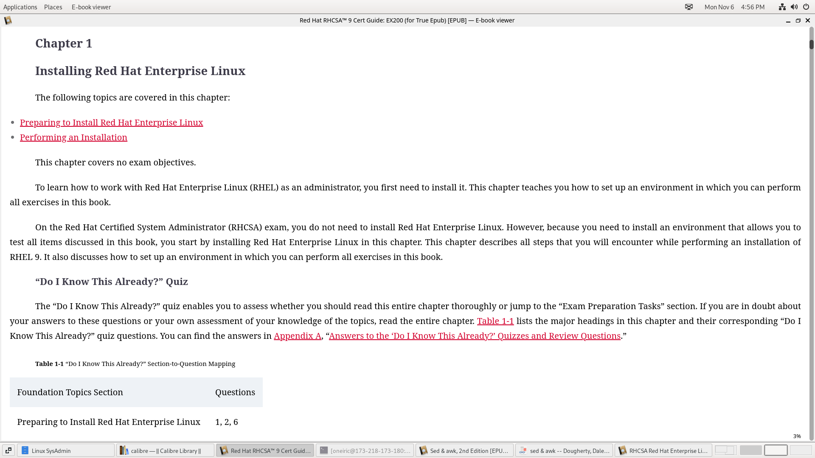The height and width of the screenshot is (458, 815).
Task: Open the Places menu
Action: (53, 7)
